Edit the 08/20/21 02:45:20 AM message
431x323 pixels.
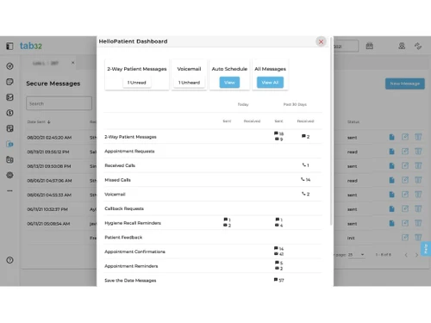(x=405, y=137)
